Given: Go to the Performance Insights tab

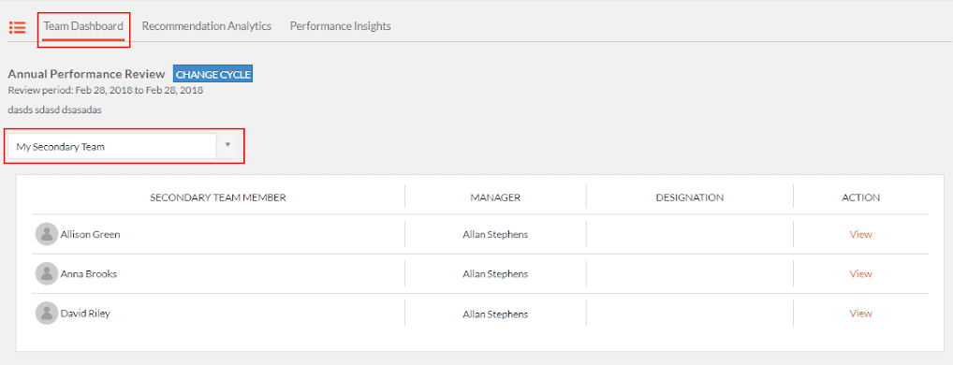Looking at the screenshot, I should 341,26.
